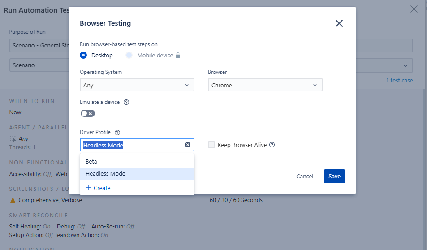Close the Run Automation Test panel
The image size is (427, 250).
[414, 9]
